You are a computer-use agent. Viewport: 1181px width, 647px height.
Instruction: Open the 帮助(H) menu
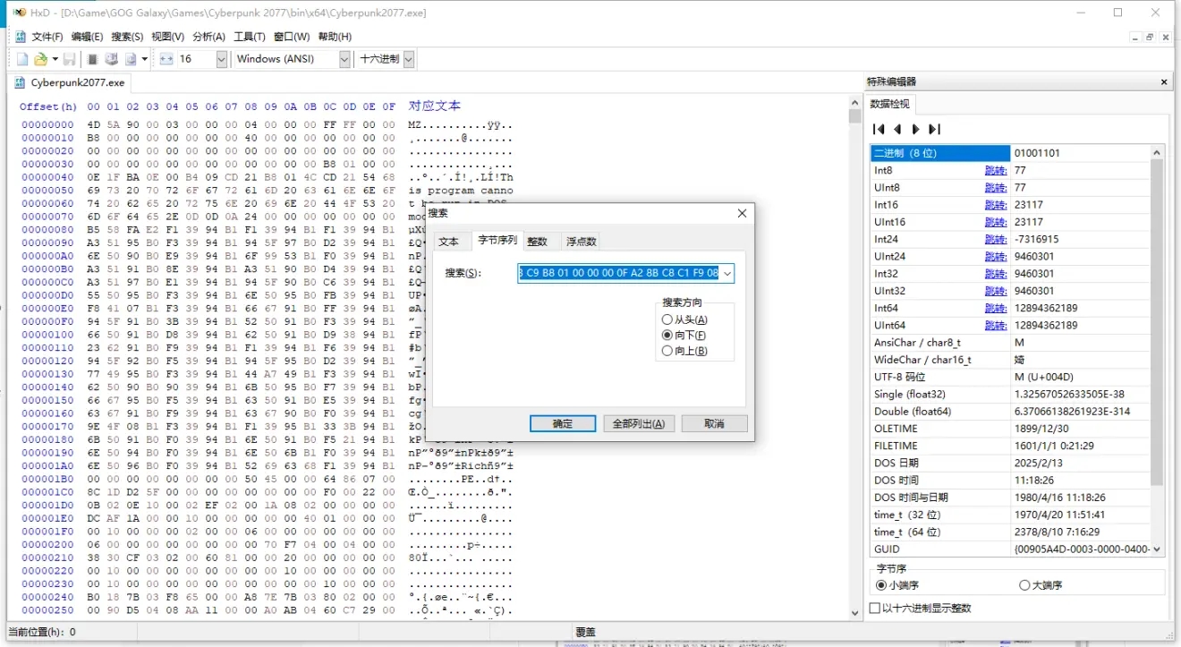point(335,37)
